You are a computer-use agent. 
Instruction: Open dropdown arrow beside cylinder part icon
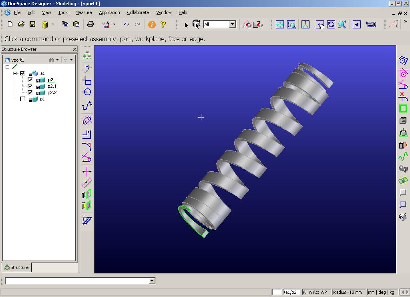(53, 24)
